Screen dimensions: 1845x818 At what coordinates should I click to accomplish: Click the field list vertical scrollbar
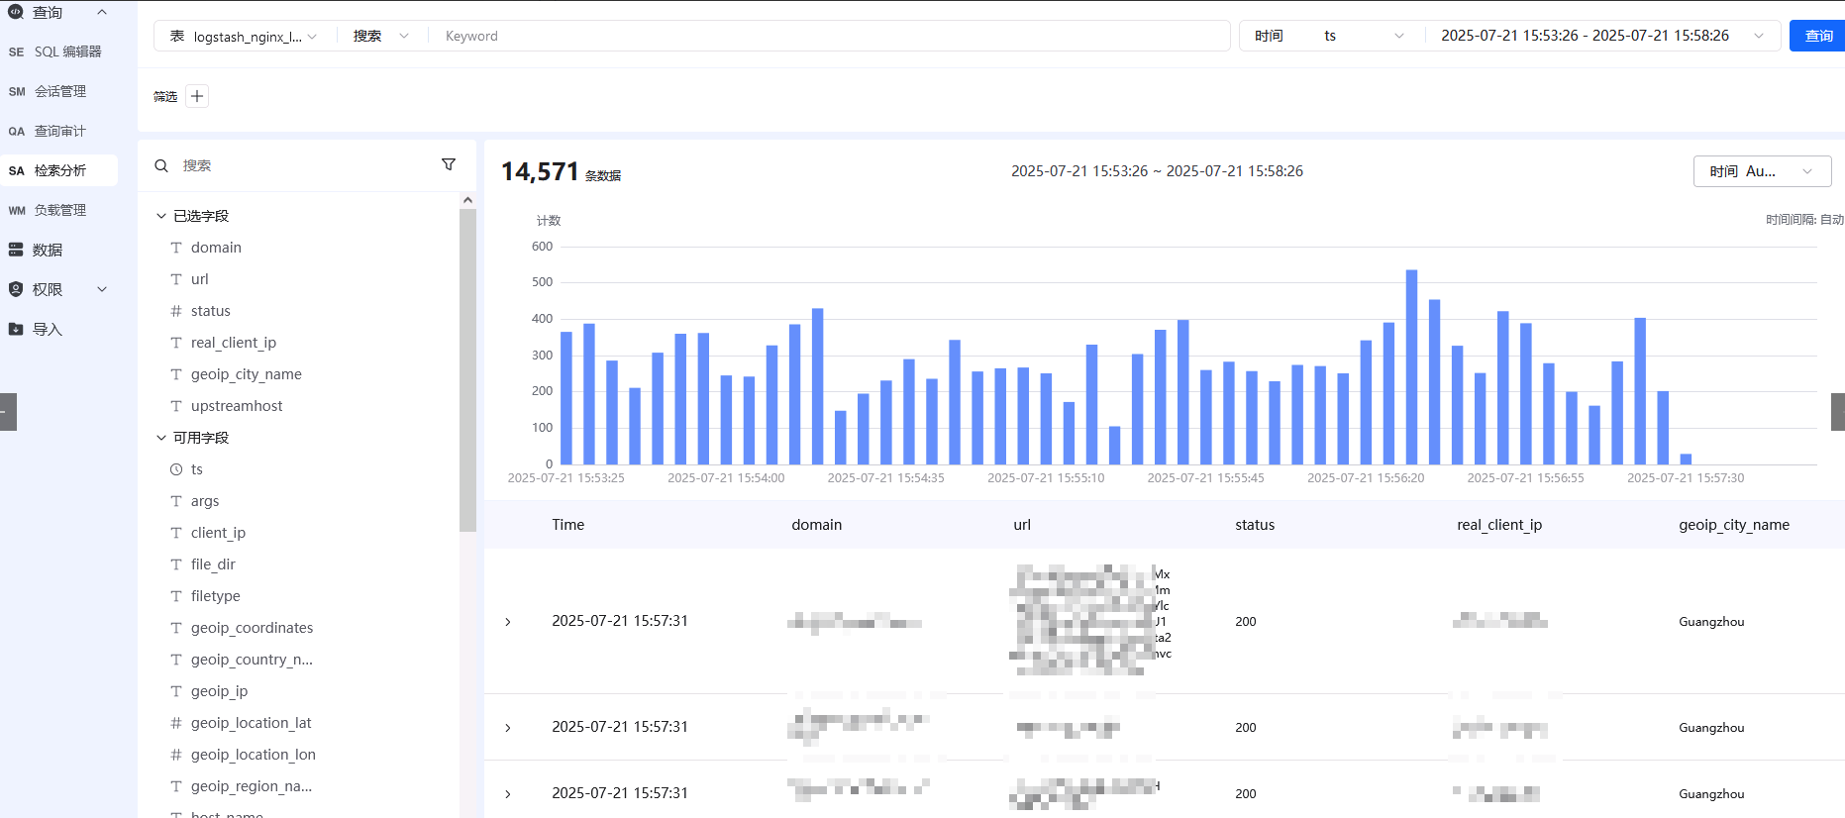pos(467,366)
